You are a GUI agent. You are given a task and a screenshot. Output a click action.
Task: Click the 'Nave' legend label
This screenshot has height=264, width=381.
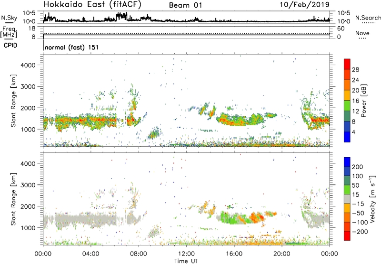tap(362, 33)
